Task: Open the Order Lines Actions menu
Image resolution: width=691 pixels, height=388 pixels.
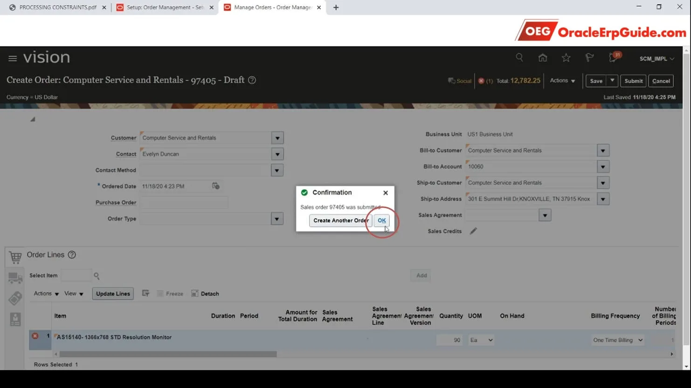Action: pos(46,293)
